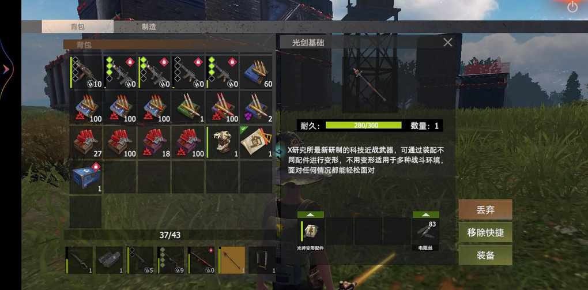Select the ammo box with purple gem marker
Screen dimensions: 588x290
tap(257, 107)
